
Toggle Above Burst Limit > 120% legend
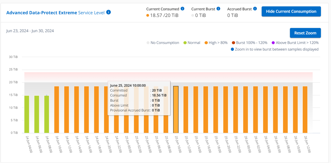(x=295, y=43)
